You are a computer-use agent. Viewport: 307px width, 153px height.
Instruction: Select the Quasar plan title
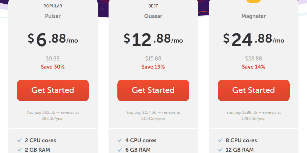[x=153, y=16]
